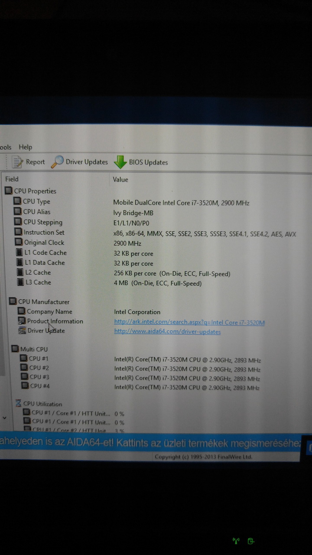This screenshot has height=555, width=312.
Task: Click the Multi CPU group icon
Action: pos(15,349)
